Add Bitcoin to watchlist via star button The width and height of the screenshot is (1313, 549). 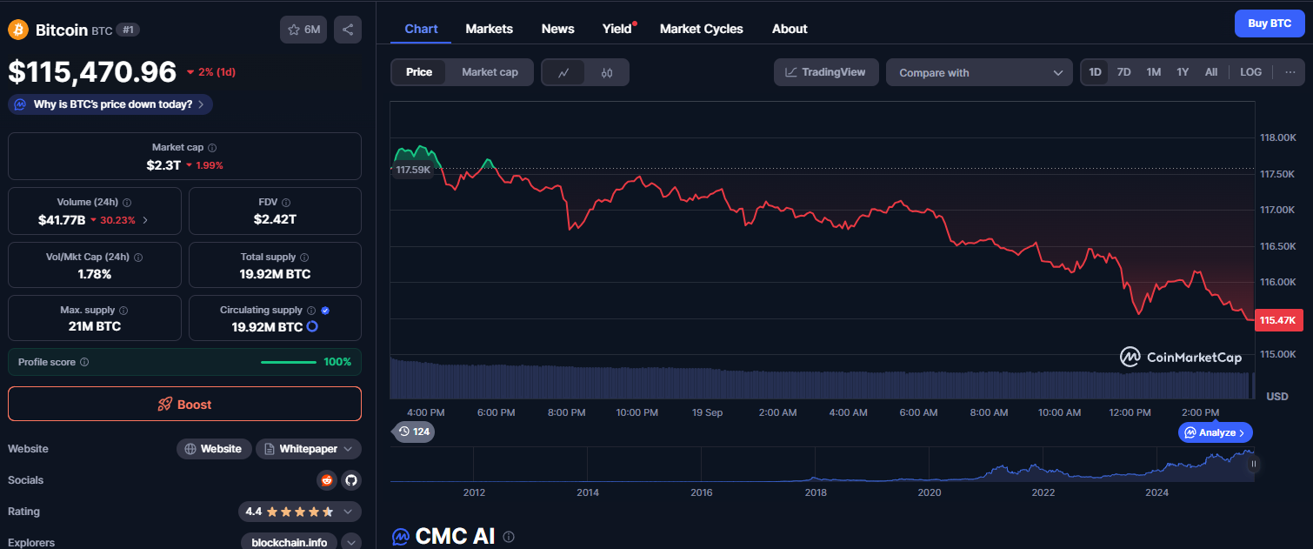pos(303,30)
